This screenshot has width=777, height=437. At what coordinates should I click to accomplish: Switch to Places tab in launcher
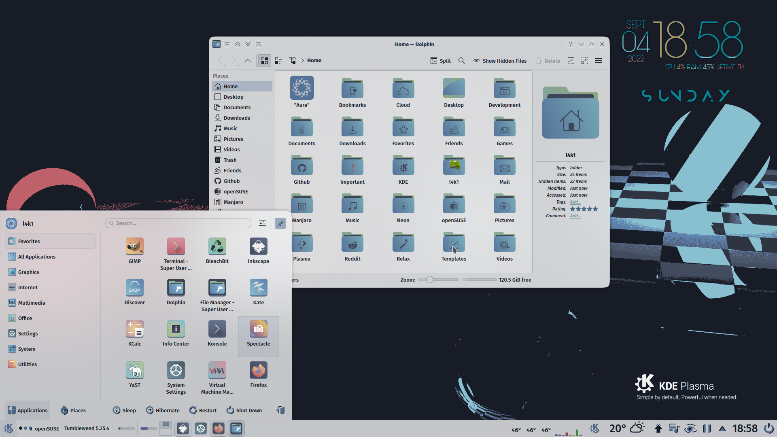73,410
